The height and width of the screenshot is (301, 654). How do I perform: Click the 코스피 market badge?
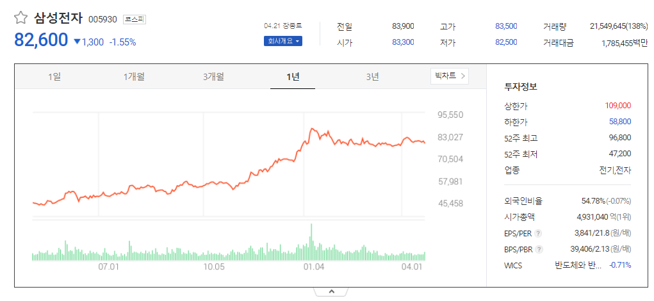coord(135,19)
